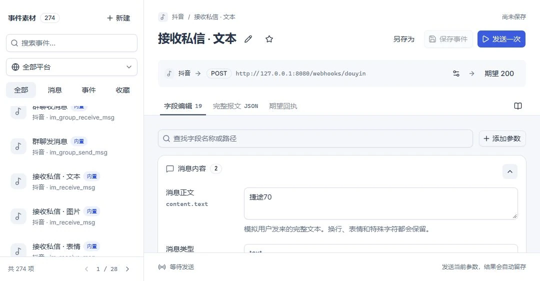Click the 尚未保存 status text
This screenshot has height=281, width=540.
tap(514, 17)
